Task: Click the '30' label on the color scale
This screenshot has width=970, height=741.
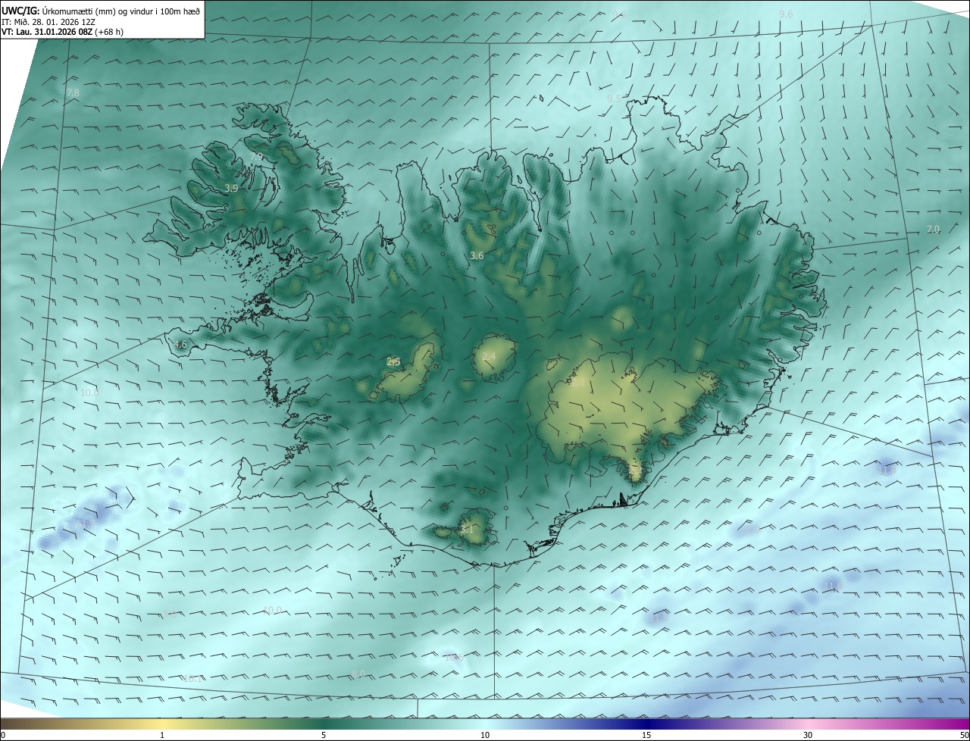Action: (808, 735)
